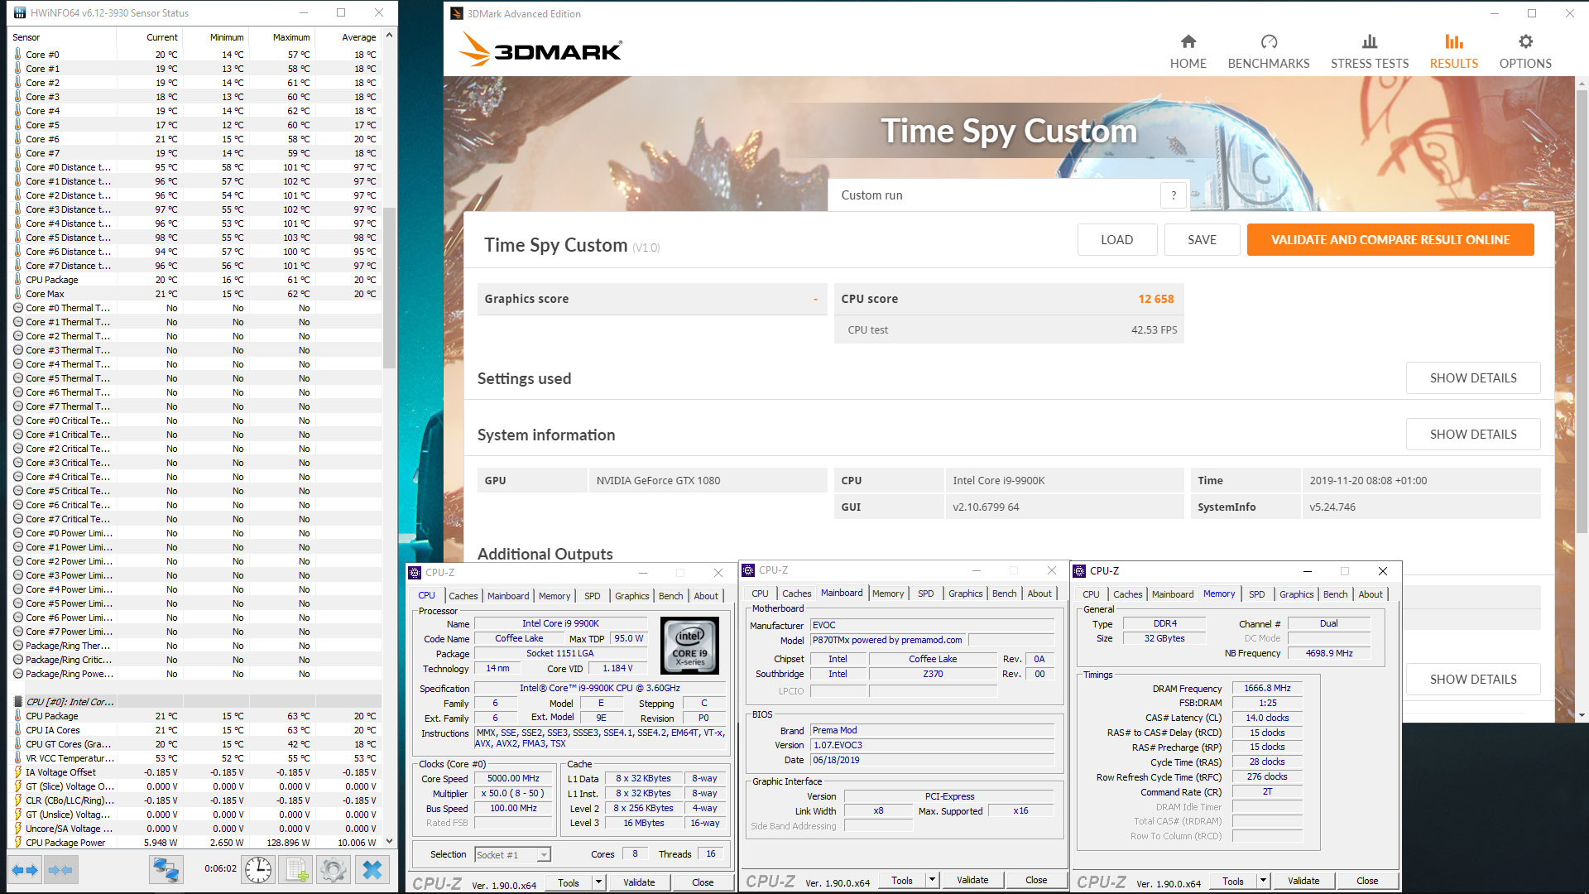1589x894 pixels.
Task: Click thermometer icon of Core #0 sensor row
Action: coord(17,55)
